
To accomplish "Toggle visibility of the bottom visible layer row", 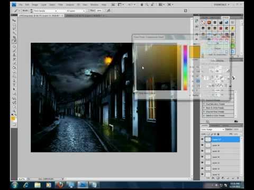I will (x=202, y=174).
